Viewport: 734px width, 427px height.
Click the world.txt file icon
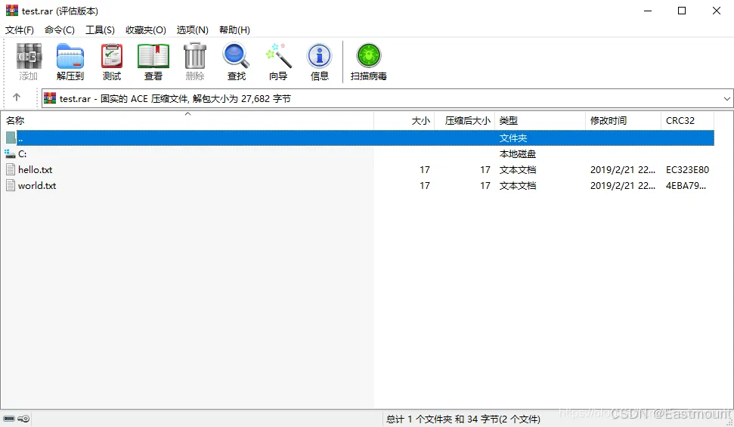(11, 185)
